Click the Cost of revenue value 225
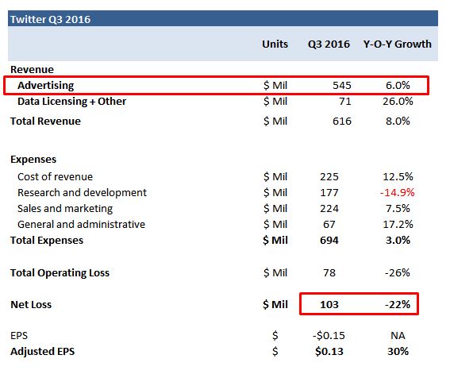The height and width of the screenshot is (378, 450). coord(329,176)
